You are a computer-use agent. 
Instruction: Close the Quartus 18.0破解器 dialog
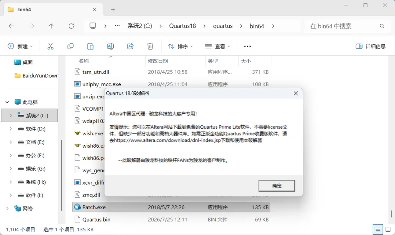pos(296,93)
